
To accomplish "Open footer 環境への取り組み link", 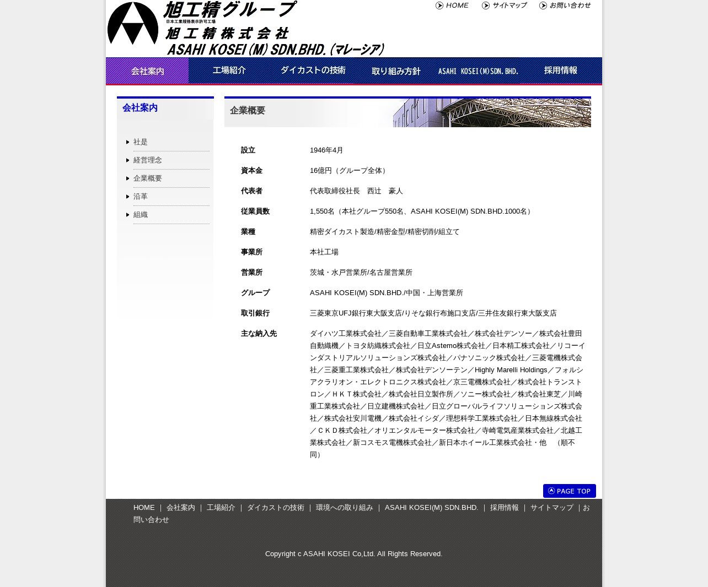I will click(x=345, y=508).
